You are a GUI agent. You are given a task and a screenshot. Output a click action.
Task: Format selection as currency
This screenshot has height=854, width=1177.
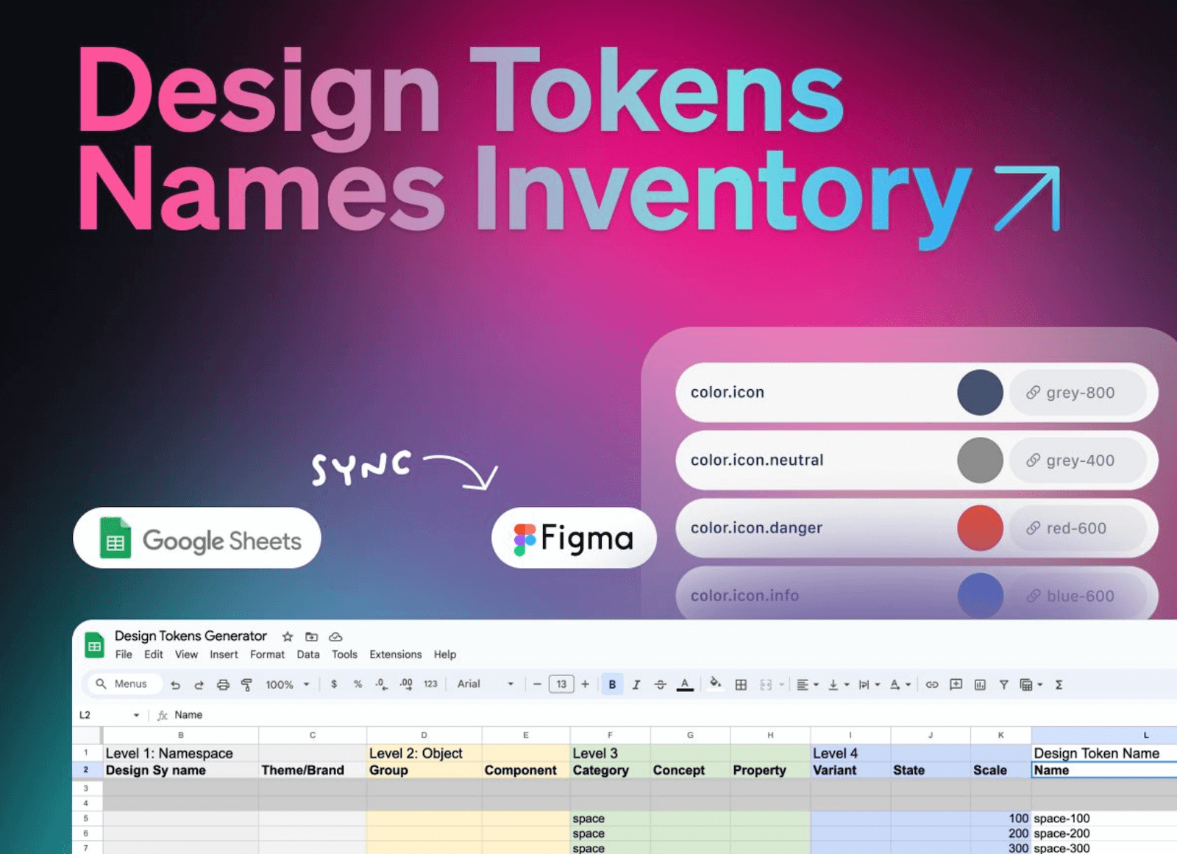(x=334, y=683)
